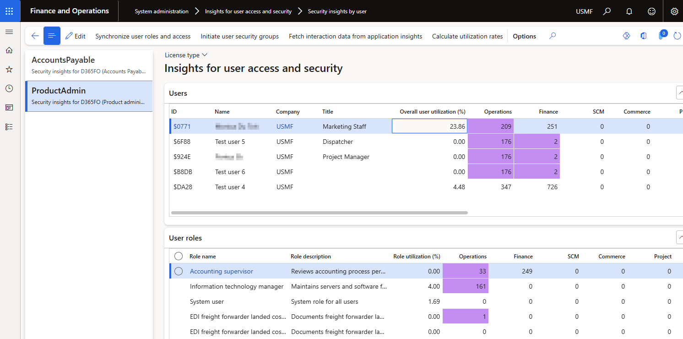The height and width of the screenshot is (339, 683).
Task: Click the Home icon in sidebar
Action: click(x=9, y=50)
